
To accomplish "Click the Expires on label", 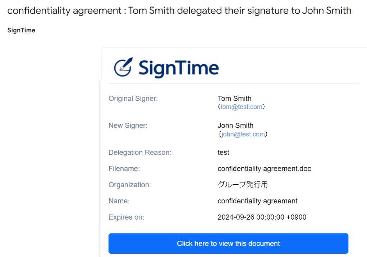I will tap(127, 217).
